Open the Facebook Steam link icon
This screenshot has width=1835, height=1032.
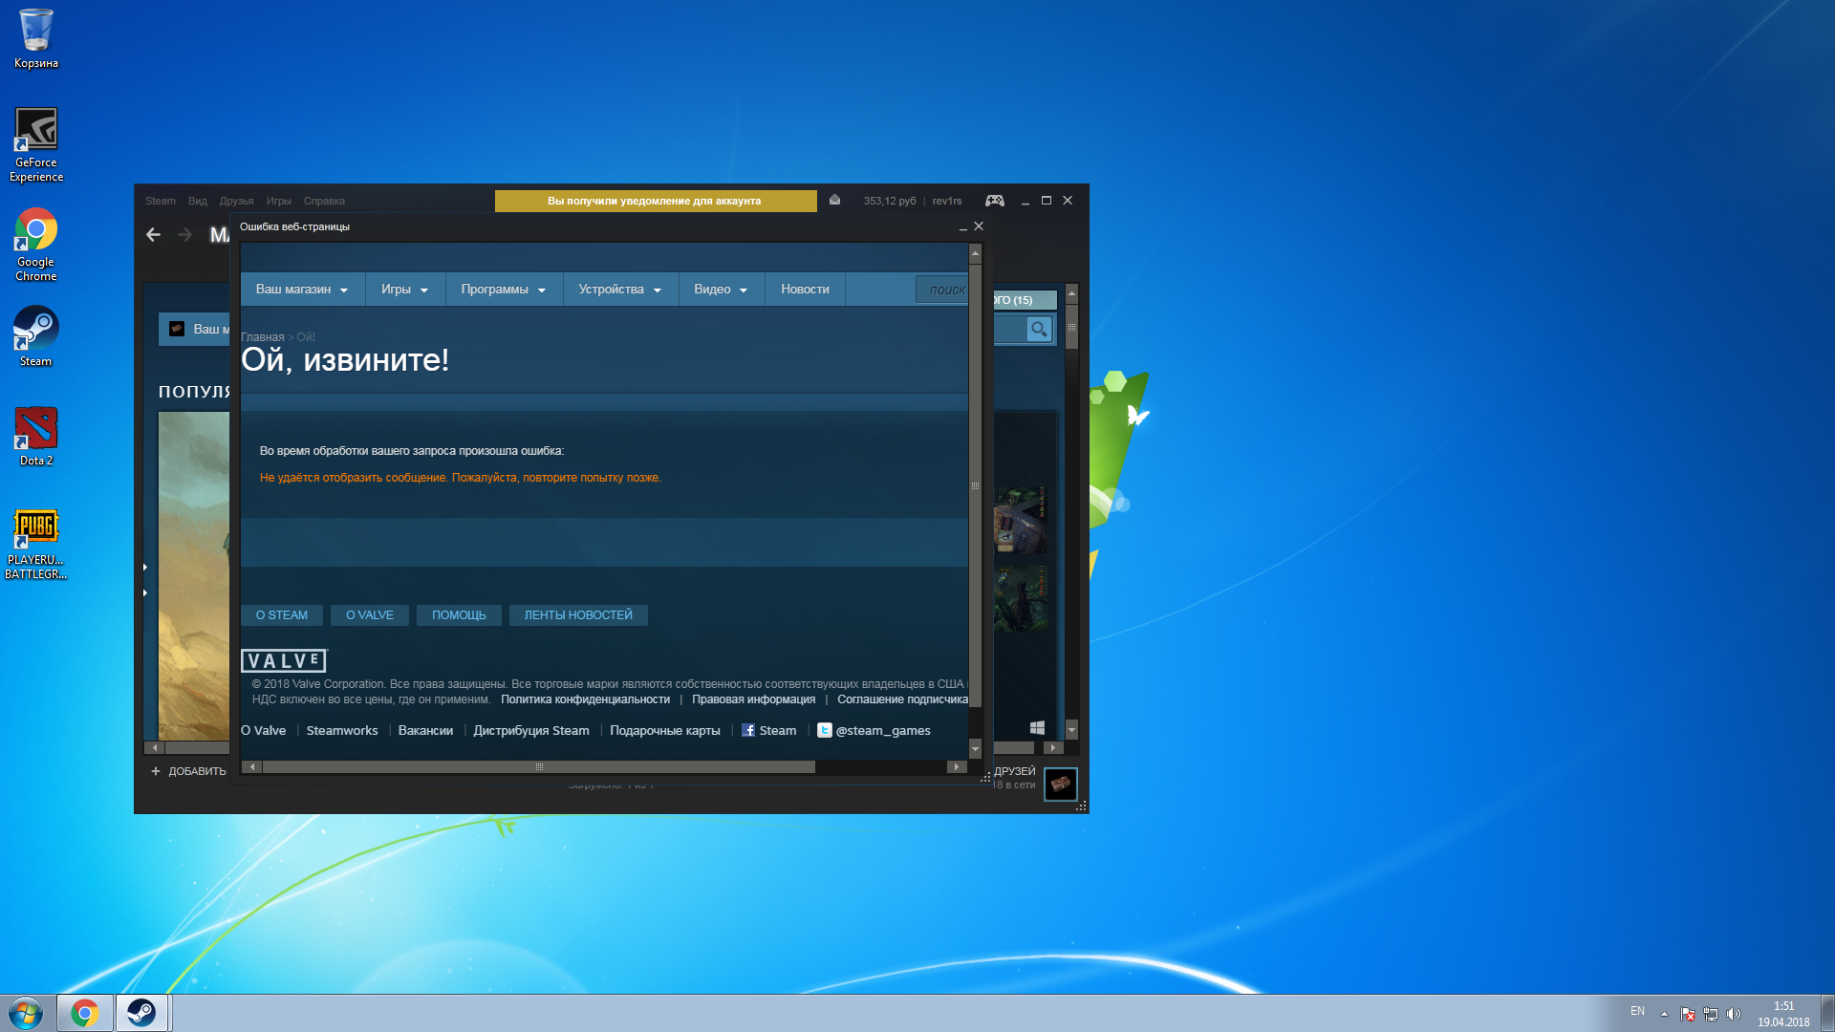pyautogui.click(x=748, y=730)
